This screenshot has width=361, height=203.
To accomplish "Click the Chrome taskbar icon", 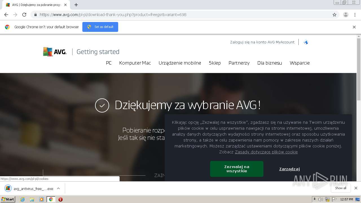I will click(51, 199).
